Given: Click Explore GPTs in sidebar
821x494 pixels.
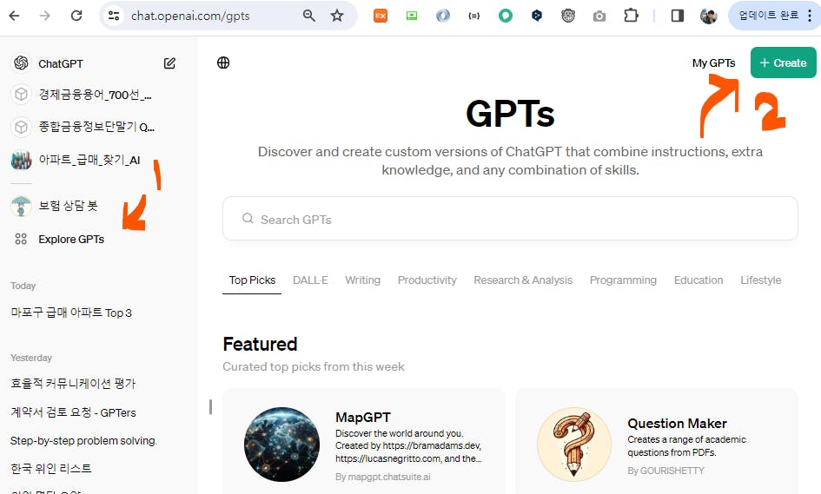Looking at the screenshot, I should (x=71, y=239).
